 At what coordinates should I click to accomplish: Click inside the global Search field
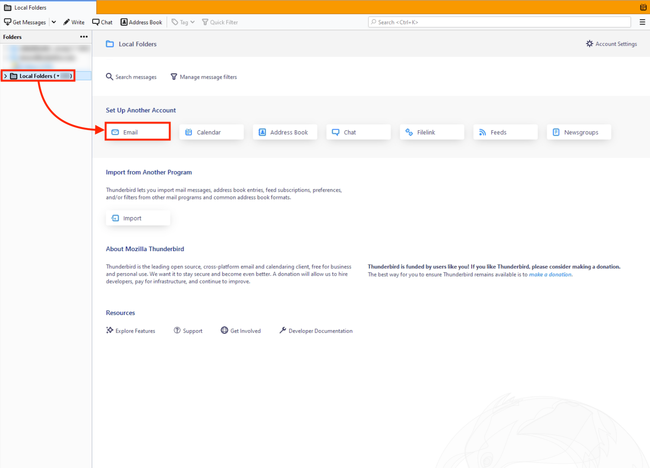click(499, 22)
